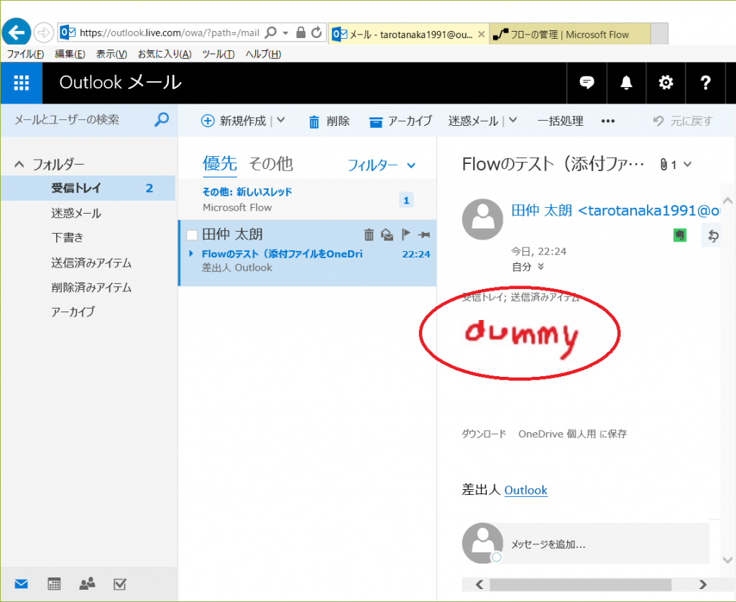Open the Calendar module icon
The image size is (736, 602).
[55, 584]
